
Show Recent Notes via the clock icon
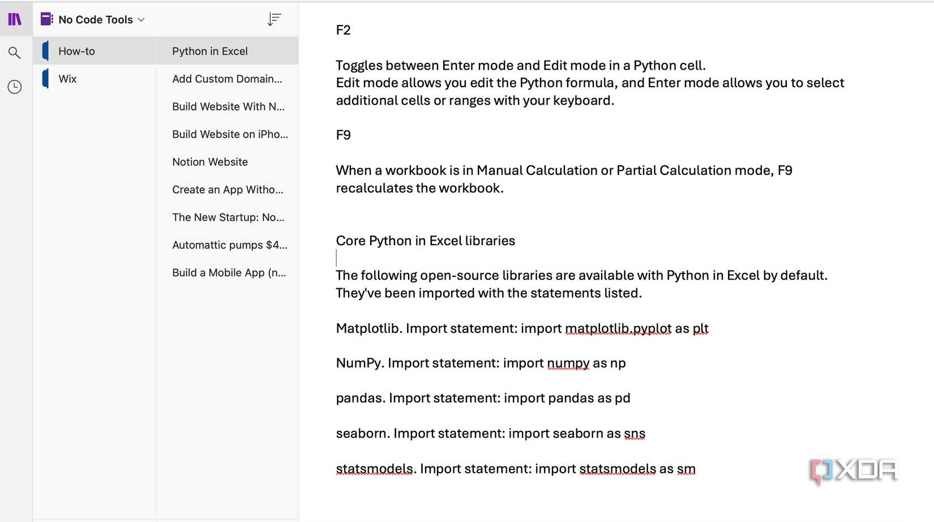click(15, 86)
